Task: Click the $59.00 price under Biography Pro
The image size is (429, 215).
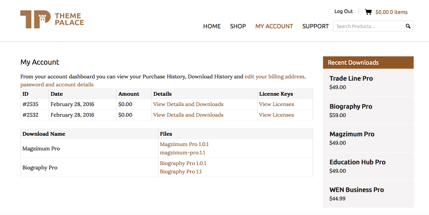Action: (x=338, y=115)
